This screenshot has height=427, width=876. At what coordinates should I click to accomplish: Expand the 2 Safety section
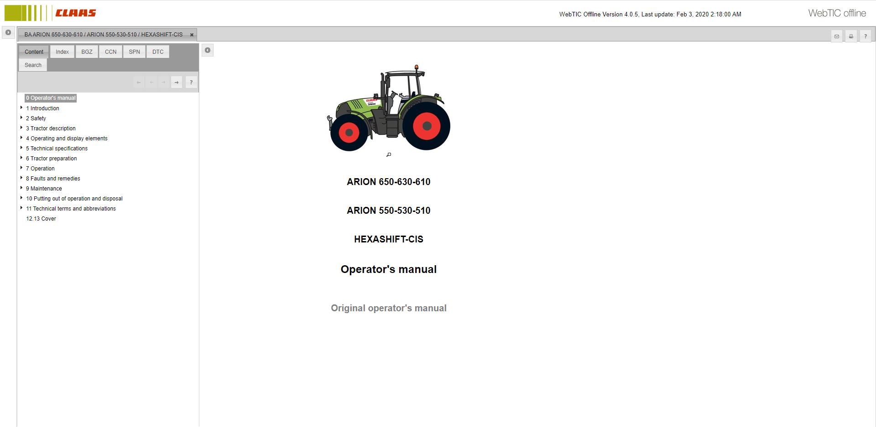coord(21,118)
